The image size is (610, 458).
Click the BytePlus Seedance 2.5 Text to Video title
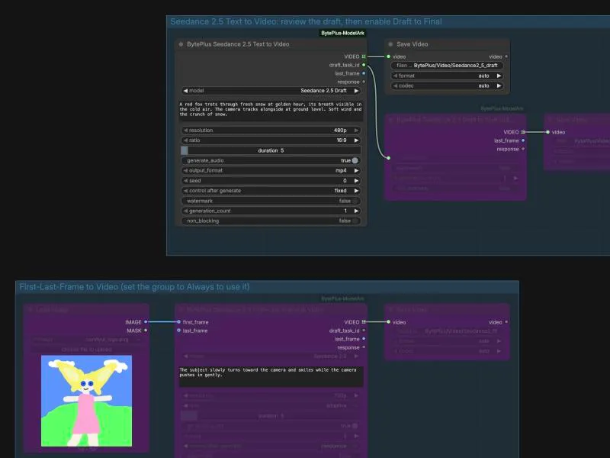(x=238, y=44)
